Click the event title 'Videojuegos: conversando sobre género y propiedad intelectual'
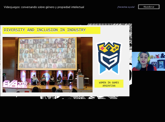 pyautogui.click(x=44, y=7)
